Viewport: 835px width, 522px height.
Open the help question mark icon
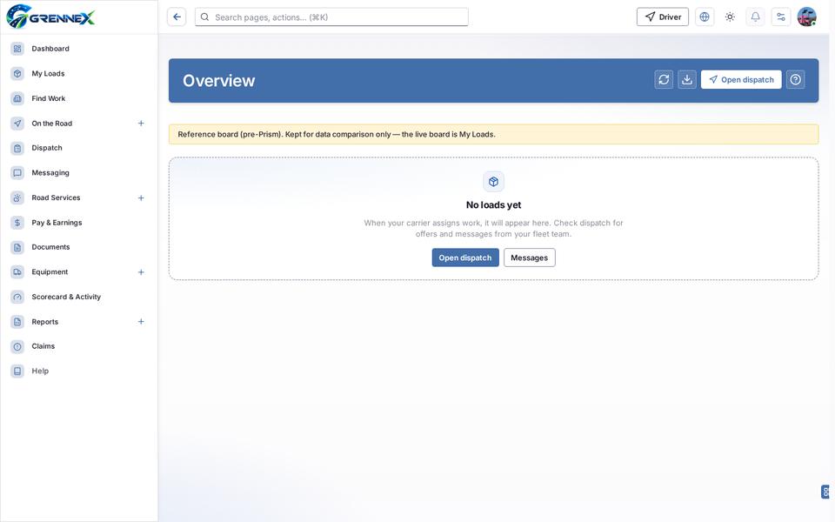coord(796,80)
